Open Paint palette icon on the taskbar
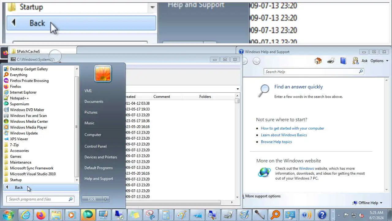Viewport: 392px width, 221px height. 181,215
